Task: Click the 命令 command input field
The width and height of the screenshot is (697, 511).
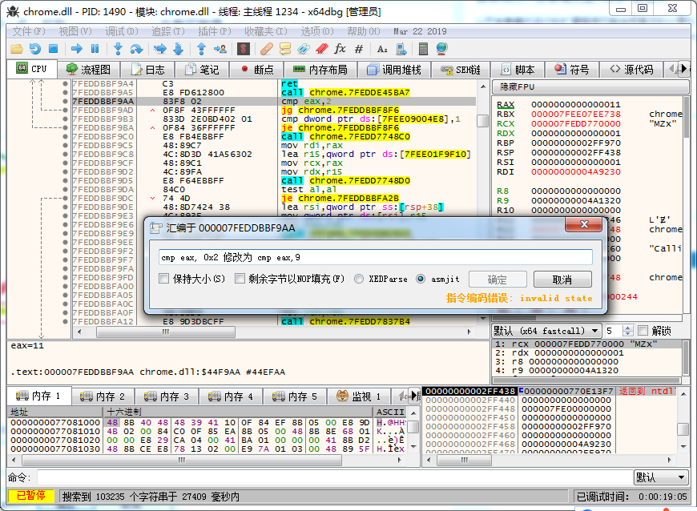Action: (335, 477)
